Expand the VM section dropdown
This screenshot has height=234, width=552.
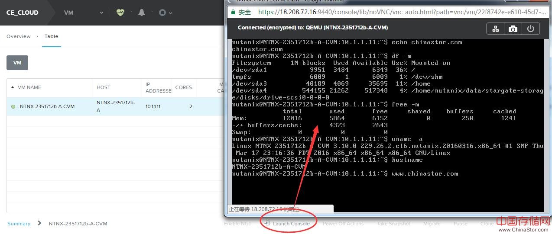click(x=101, y=13)
